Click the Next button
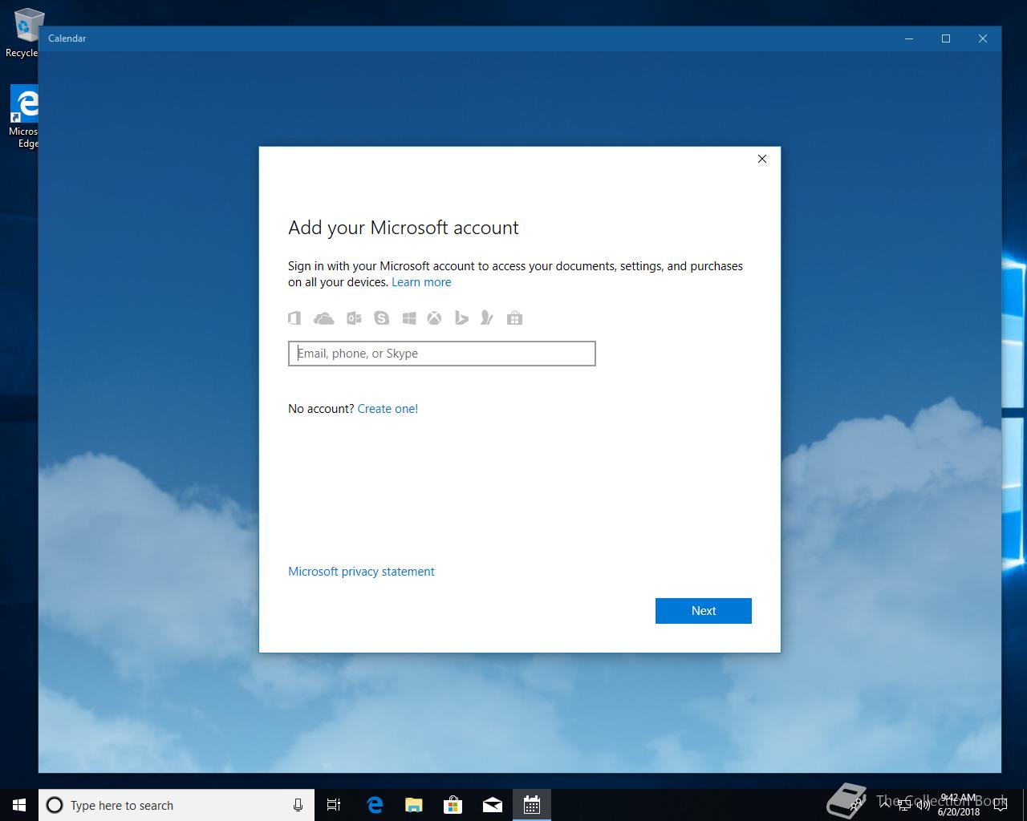The width and height of the screenshot is (1027, 821). (704, 611)
